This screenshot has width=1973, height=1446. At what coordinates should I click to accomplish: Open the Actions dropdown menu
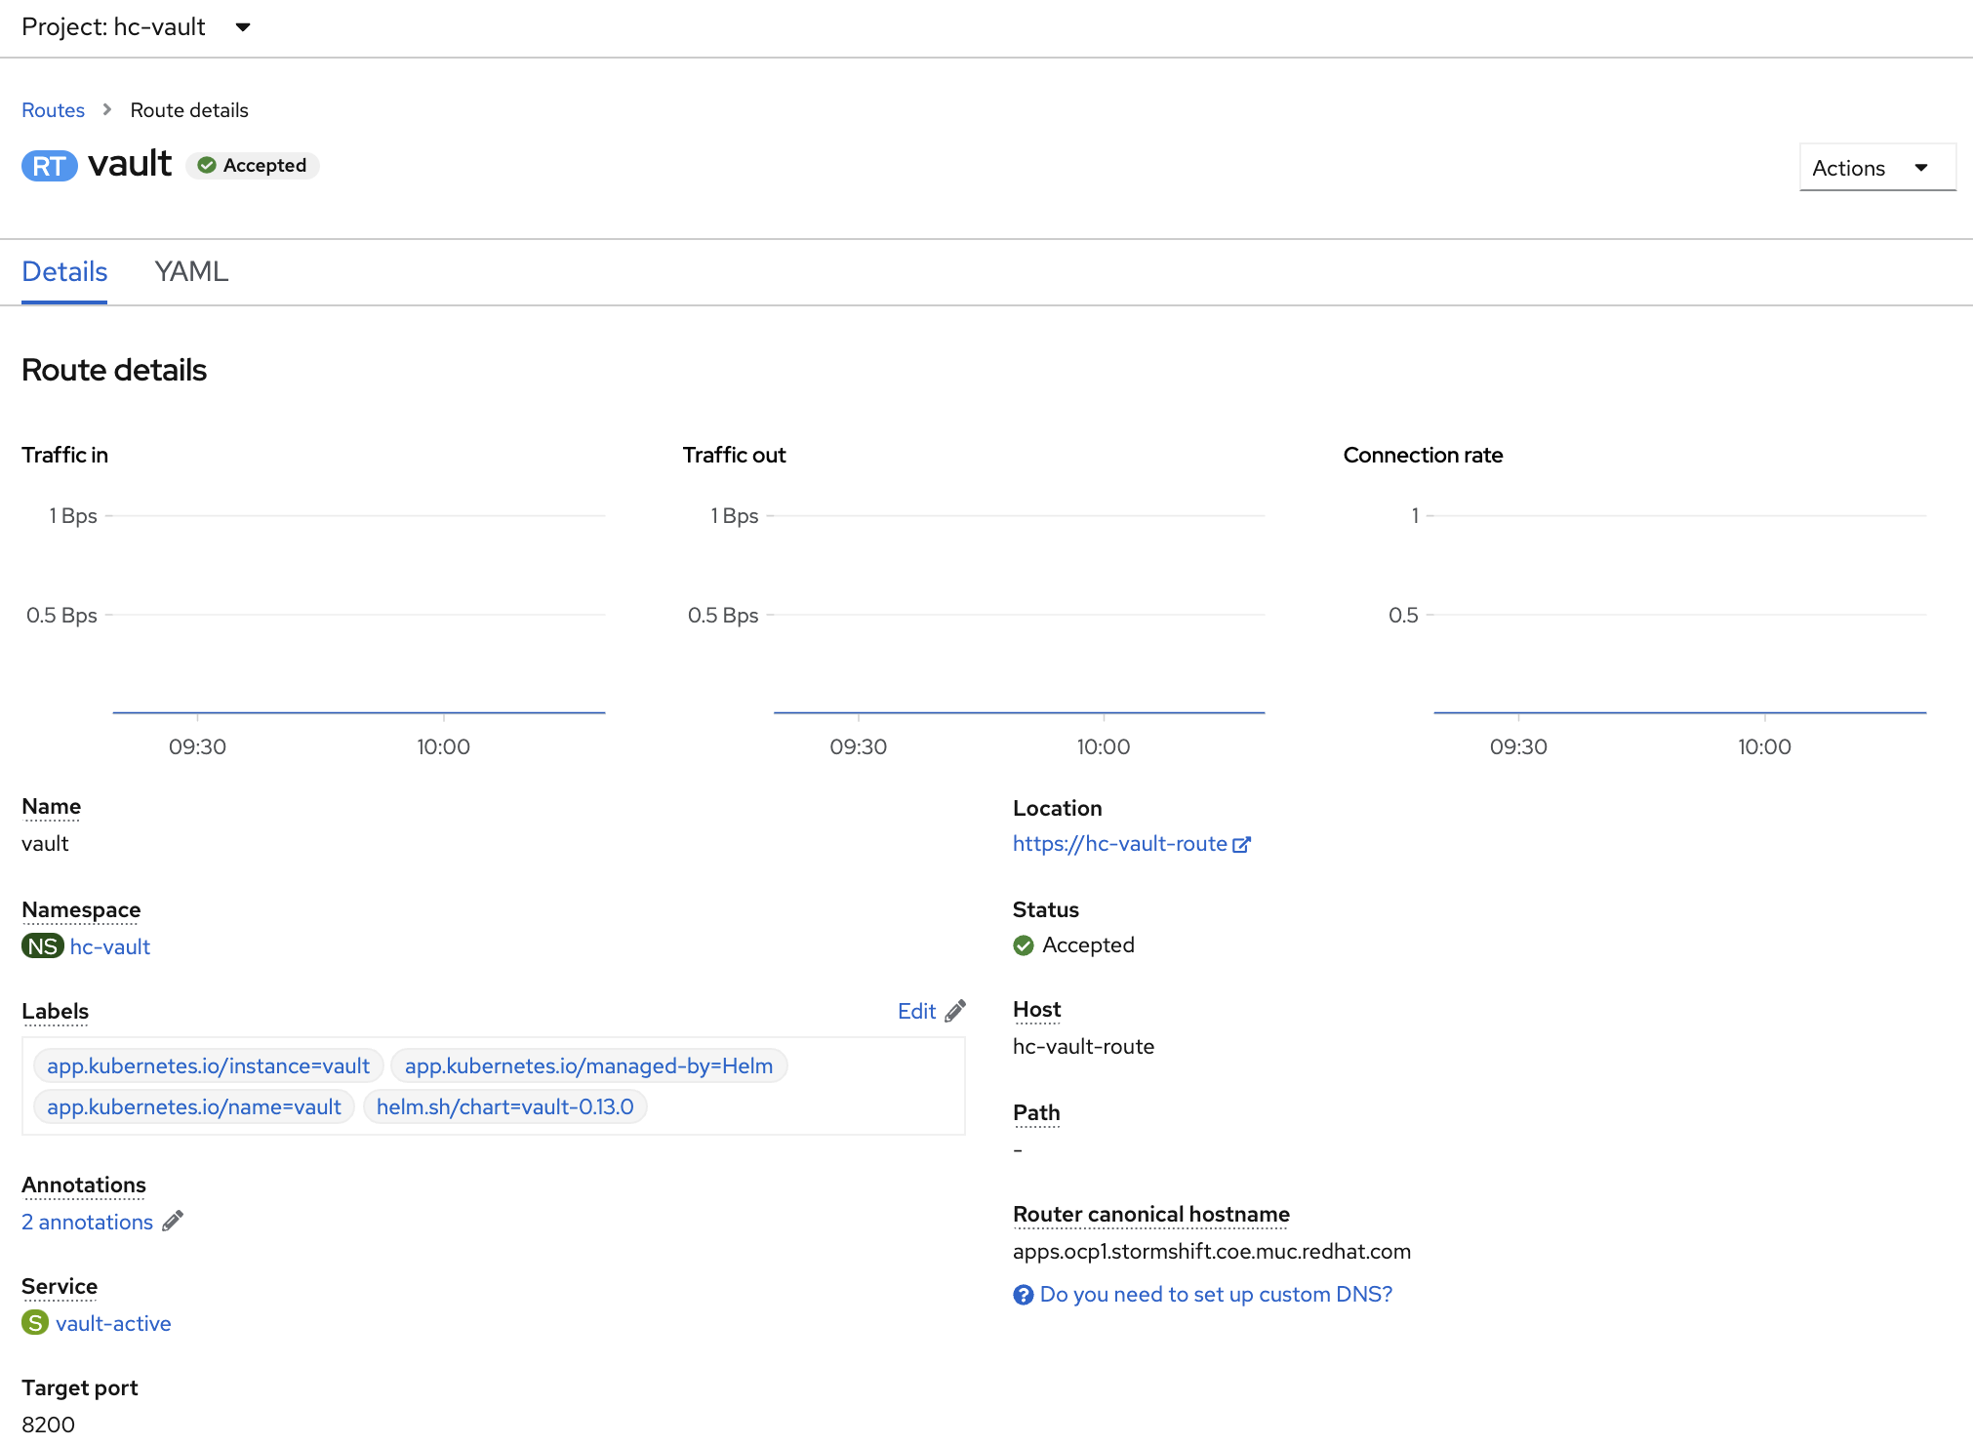[x=1877, y=168]
